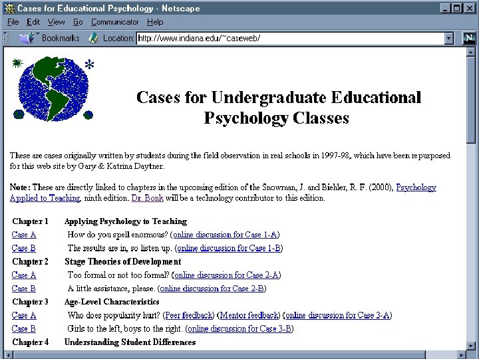The height and width of the screenshot is (359, 479).
Task: Open Case B under Chapter 3
Action: pyautogui.click(x=23, y=328)
